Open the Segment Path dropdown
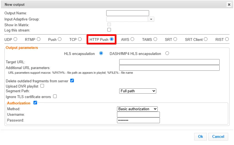This screenshot has height=145, width=234. (137, 91)
